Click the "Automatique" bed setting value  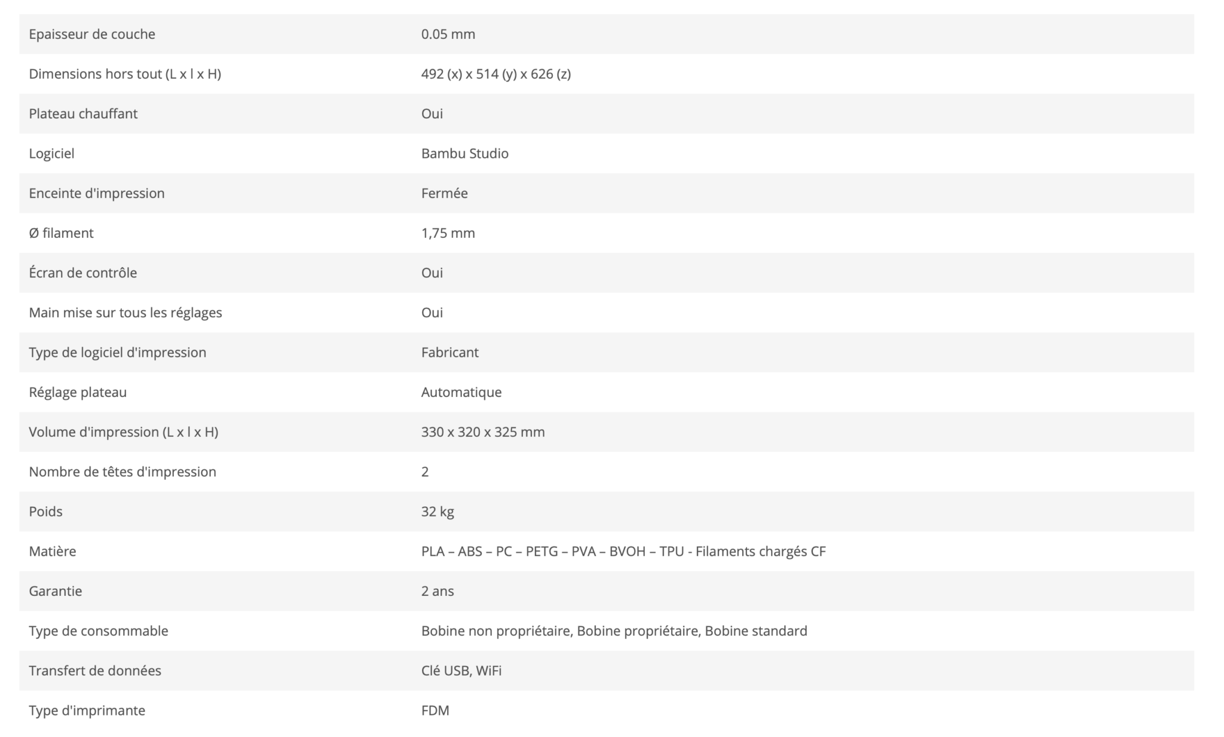pos(461,392)
